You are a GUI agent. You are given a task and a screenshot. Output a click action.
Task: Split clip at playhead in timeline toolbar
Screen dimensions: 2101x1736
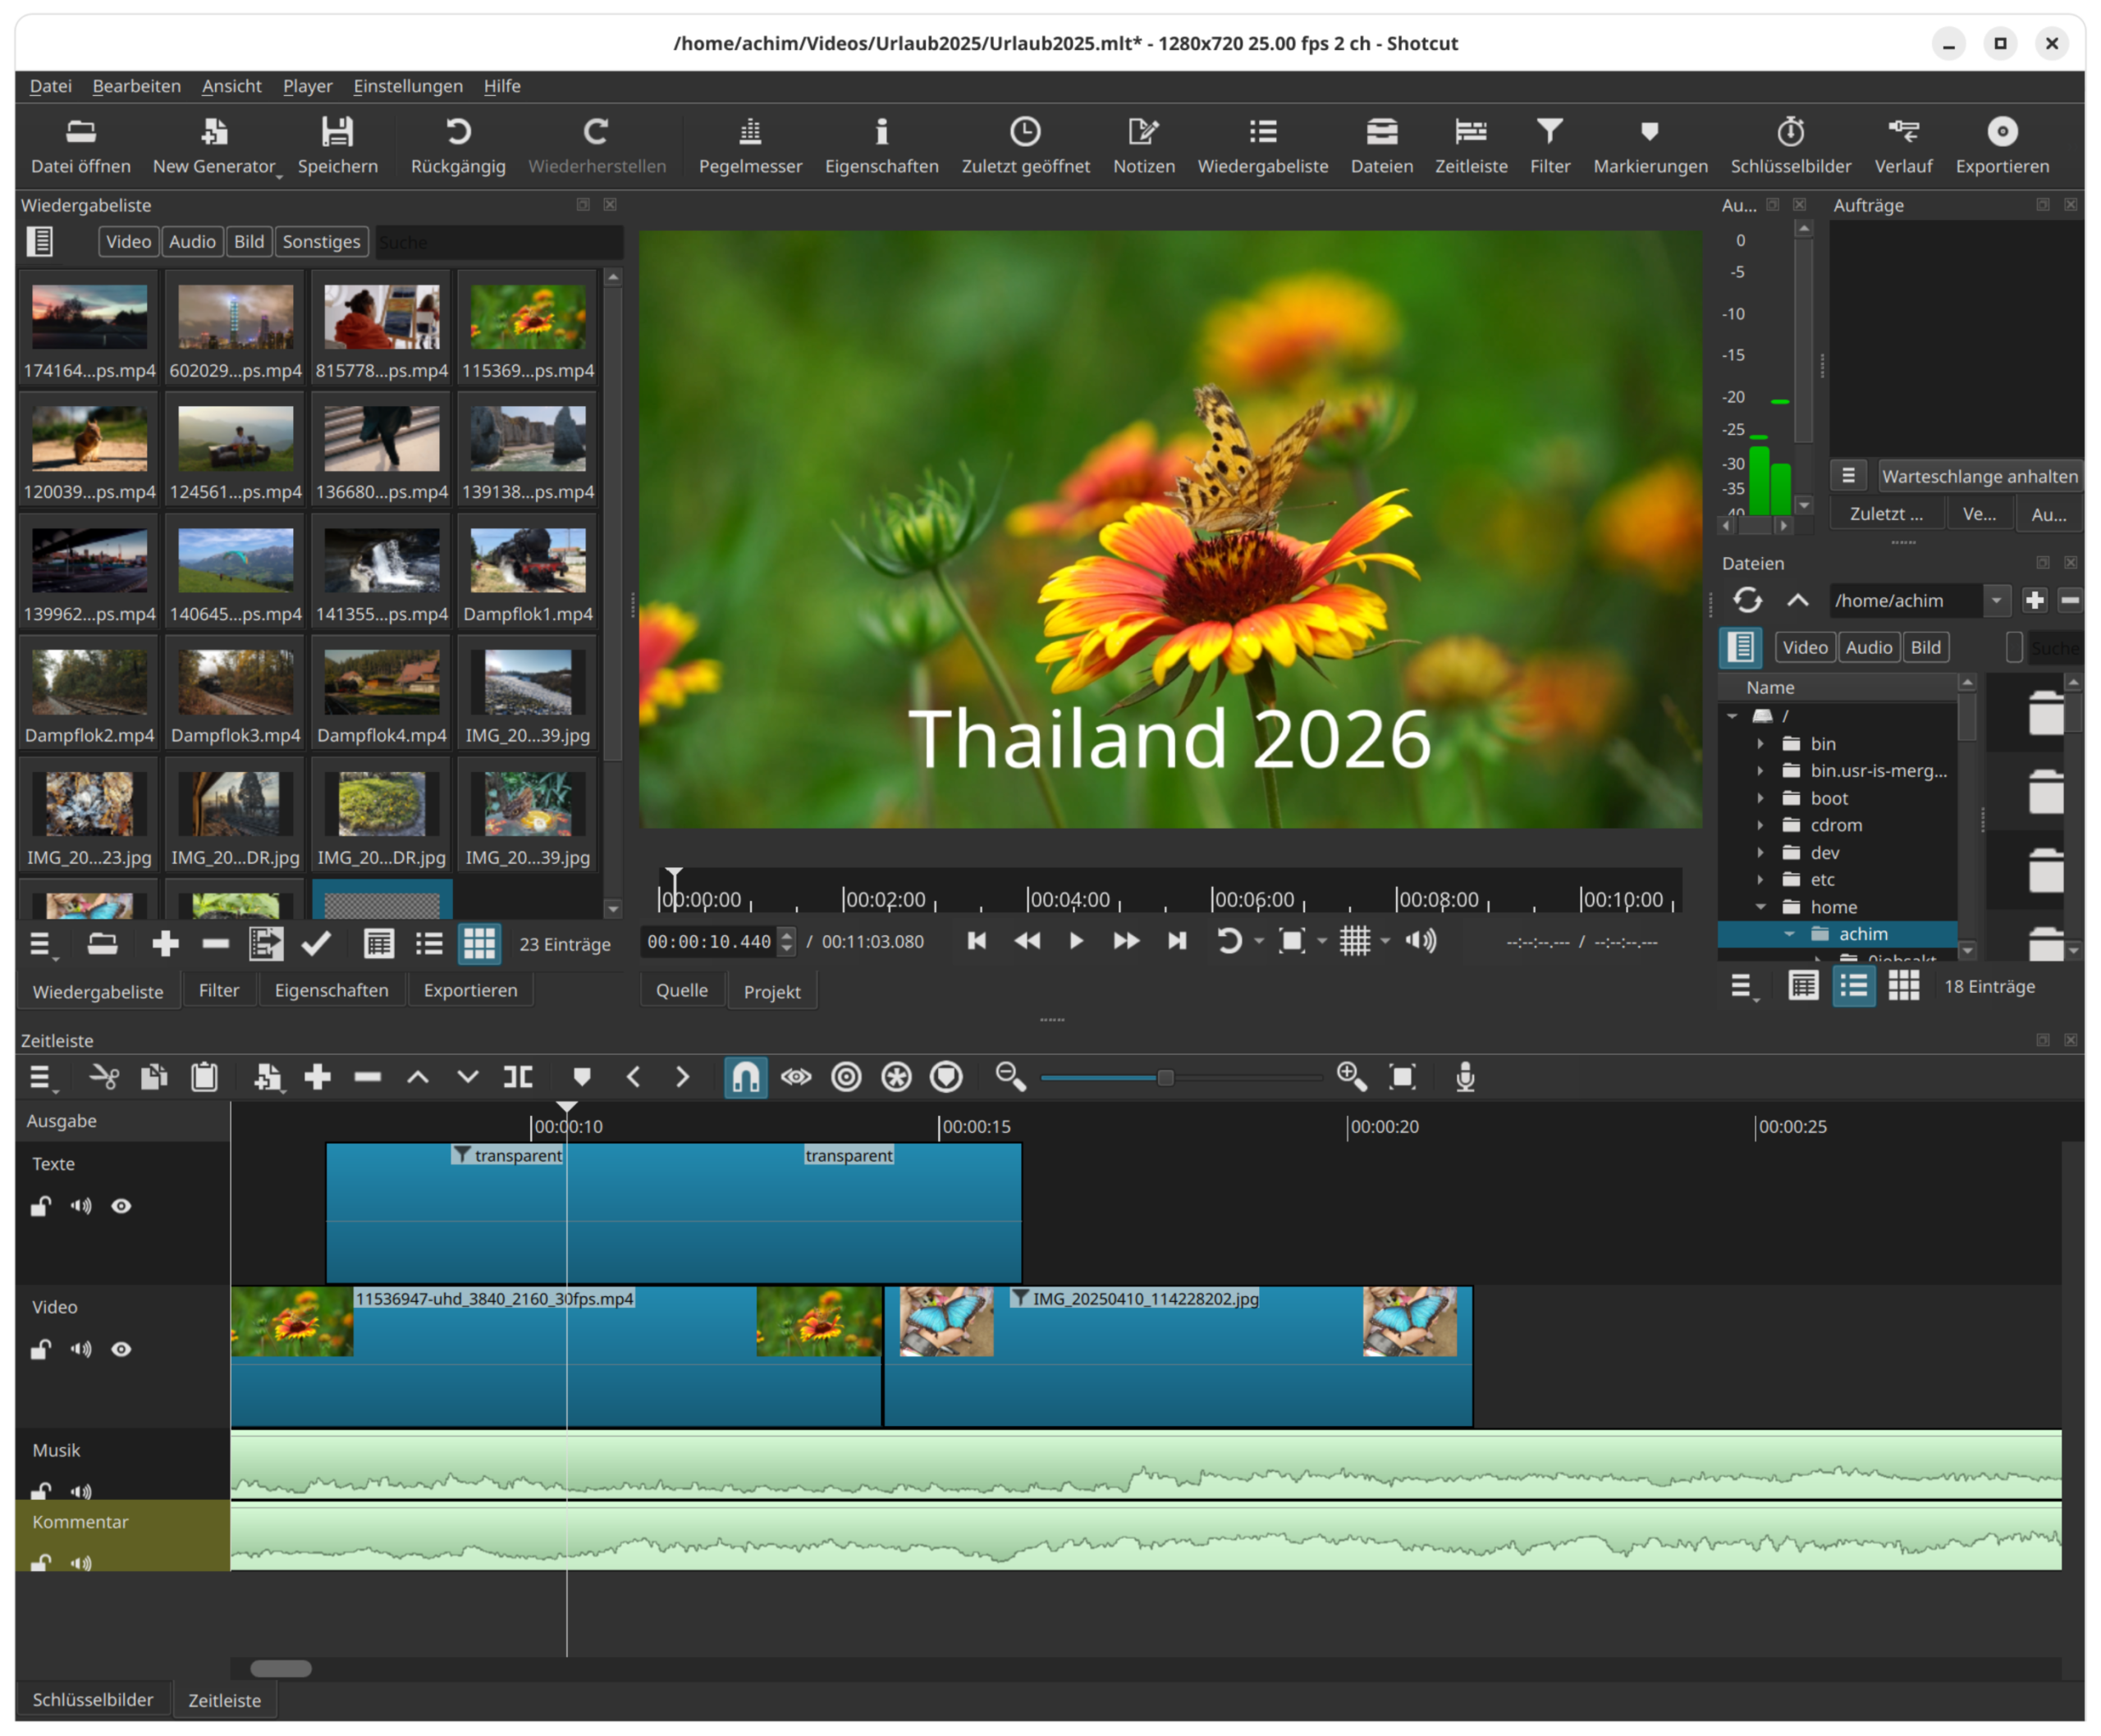pos(518,1077)
